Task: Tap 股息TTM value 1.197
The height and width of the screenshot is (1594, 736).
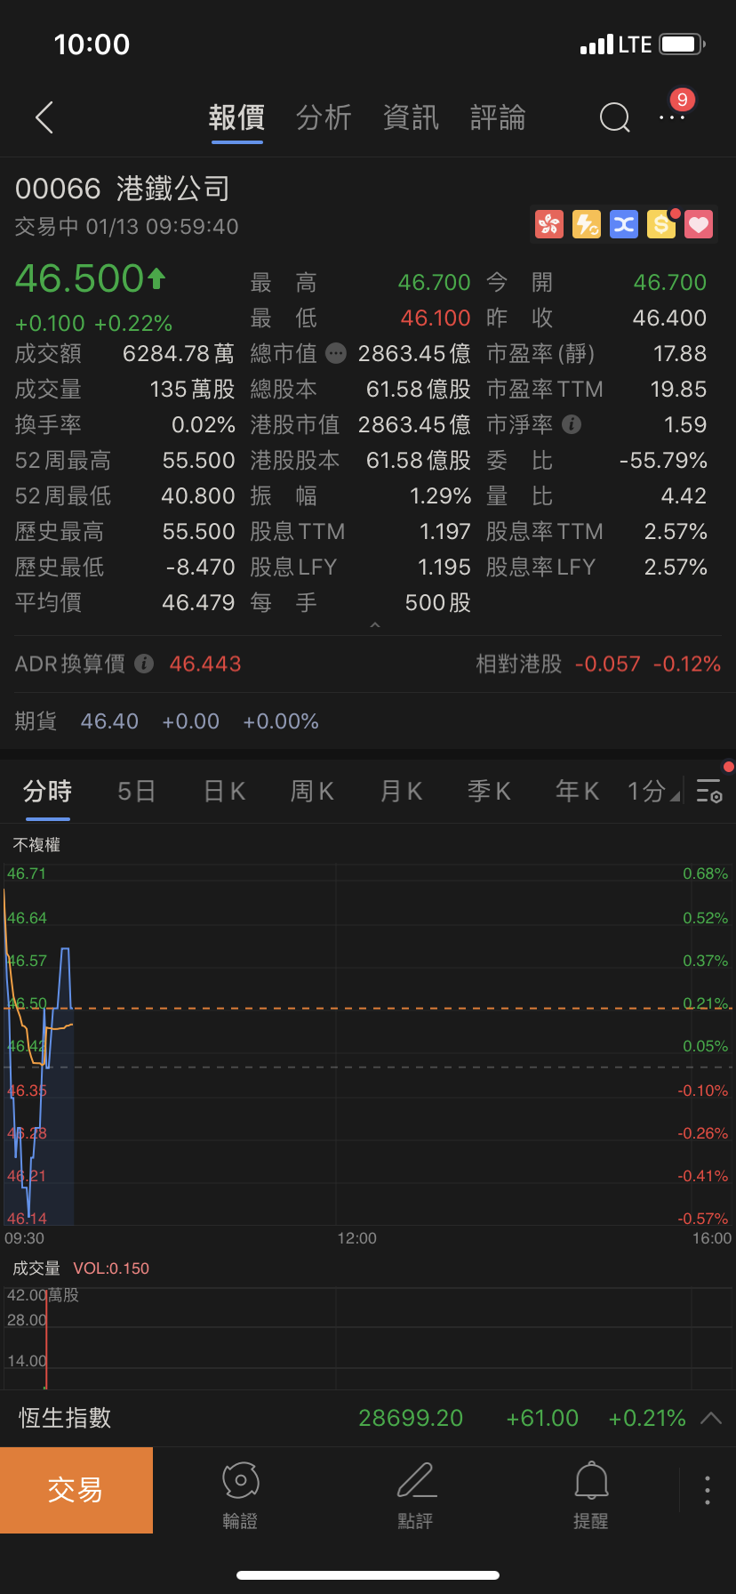Action: pyautogui.click(x=445, y=531)
